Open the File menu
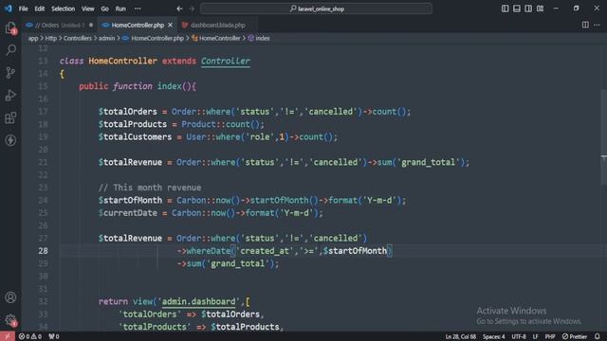Screen dimensions: 607x341 (23, 9)
